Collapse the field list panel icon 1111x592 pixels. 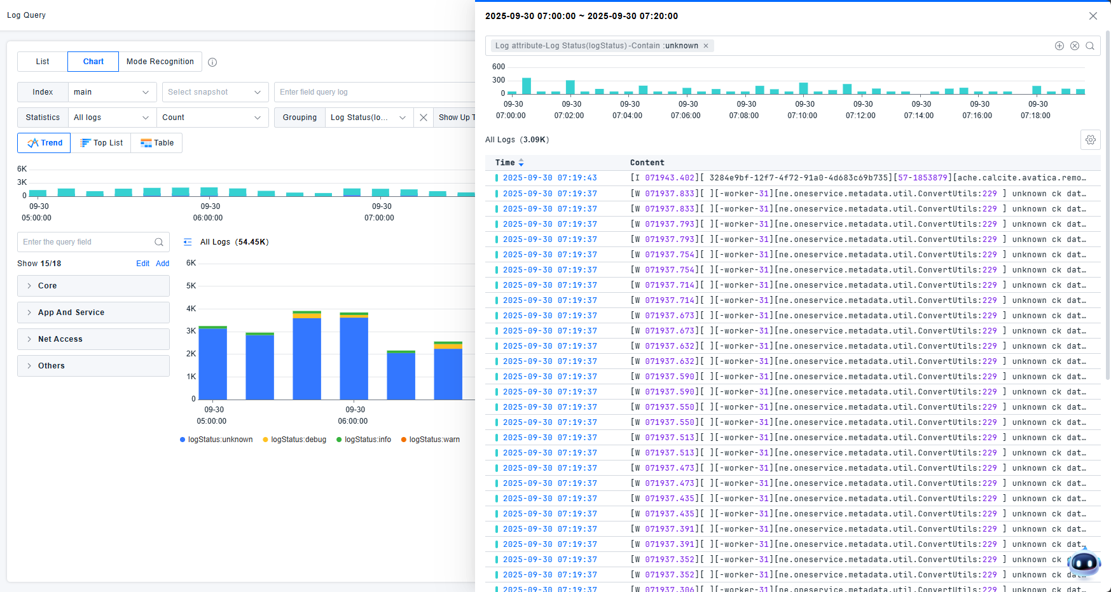pos(188,242)
